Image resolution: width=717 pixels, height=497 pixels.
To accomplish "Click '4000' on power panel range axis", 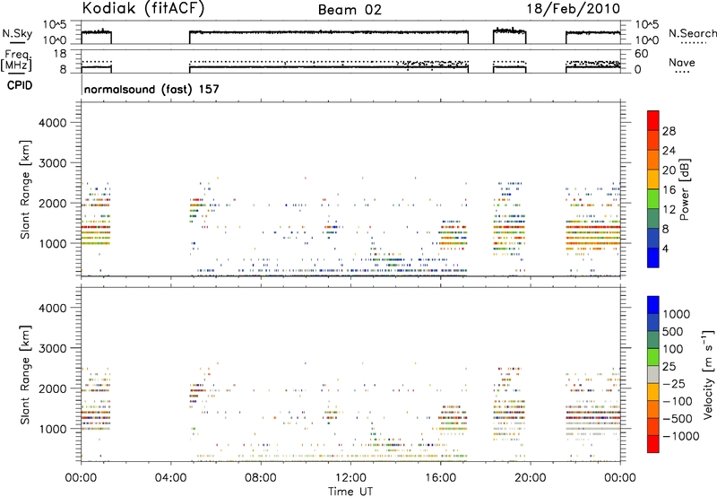I will [x=52, y=123].
